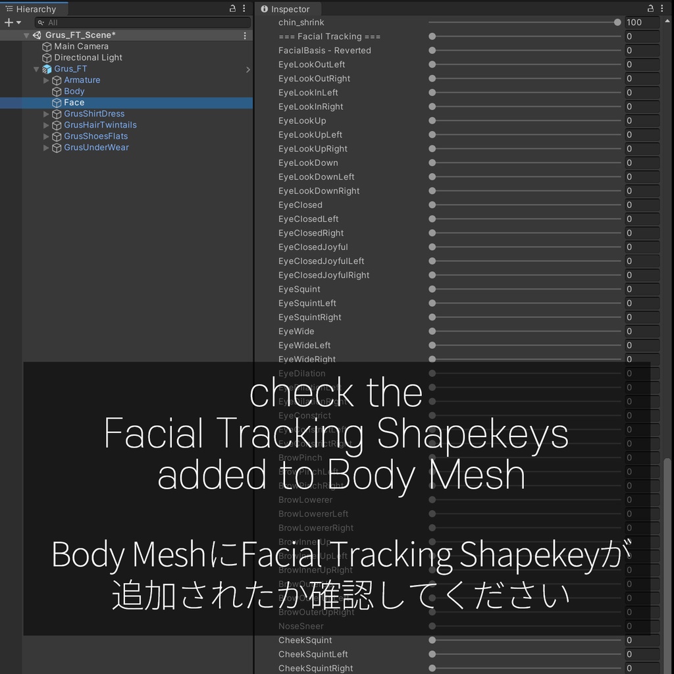Click the Face mesh cube icon
674x674 pixels.
(57, 102)
